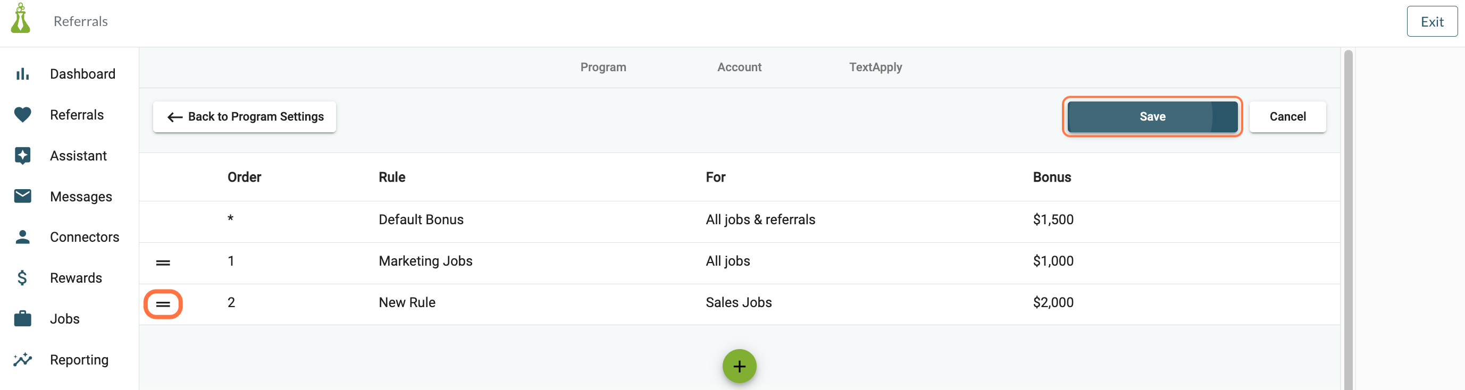This screenshot has height=390, width=1465.
Task: Click the vertical page scrollbar
Action: pos(1348,219)
